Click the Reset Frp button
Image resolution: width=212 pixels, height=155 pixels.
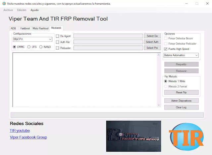[182, 92]
